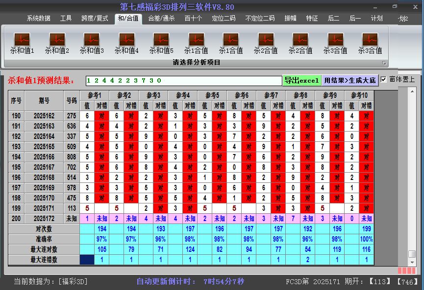Screen dimensions: 424x290
Task: Open the 定位二码 tab
Action: pos(224,19)
